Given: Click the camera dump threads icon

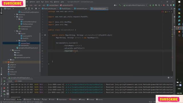Looking at the screenshot, I should [4, 91].
